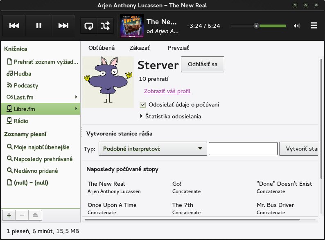Open Moje najobľúbenejšie playlist
The height and width of the screenshot is (240, 325).
tap(41, 147)
